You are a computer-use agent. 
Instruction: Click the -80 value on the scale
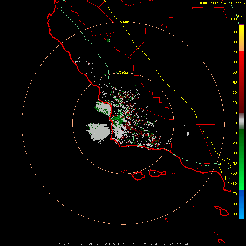click(234, 204)
